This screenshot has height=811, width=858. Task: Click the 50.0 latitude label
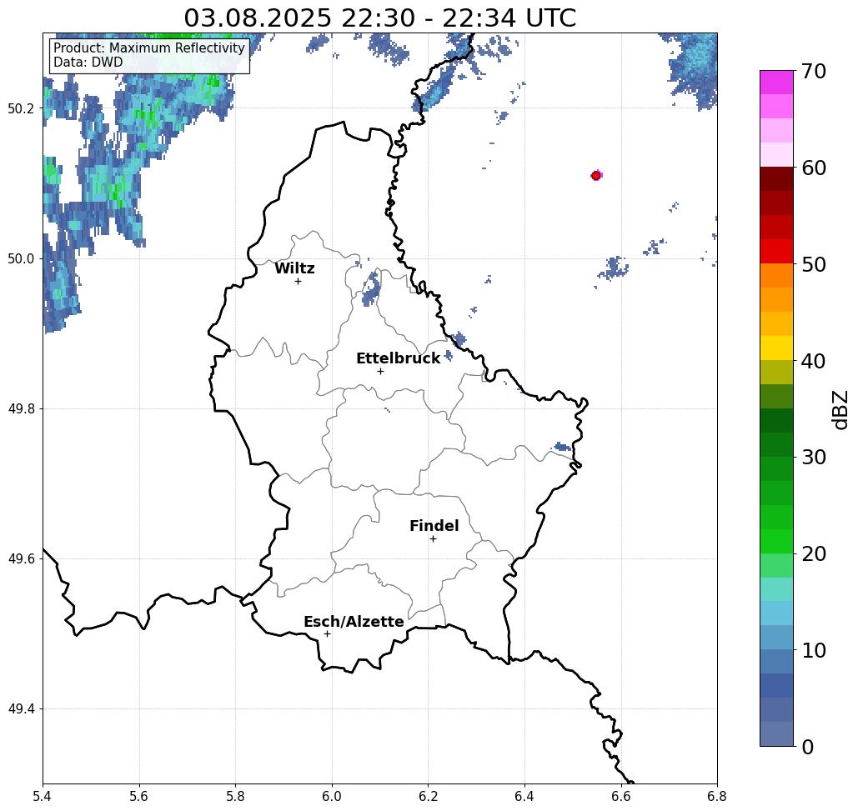click(x=21, y=258)
